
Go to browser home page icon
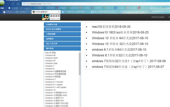click(18, 4)
